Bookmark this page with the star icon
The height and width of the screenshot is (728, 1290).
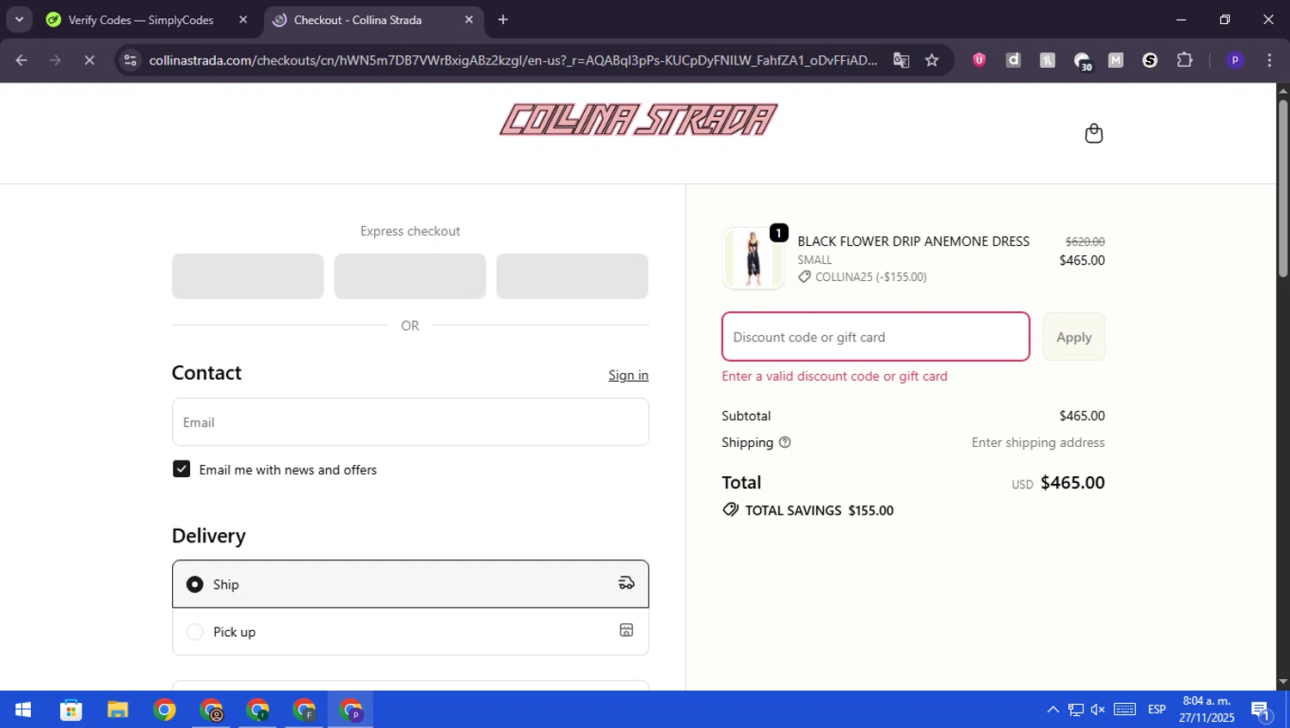click(x=932, y=60)
